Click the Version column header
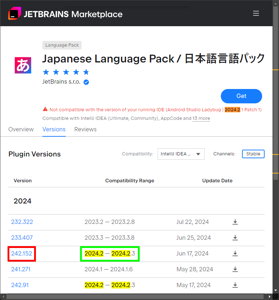 pyautogui.click(x=23, y=181)
